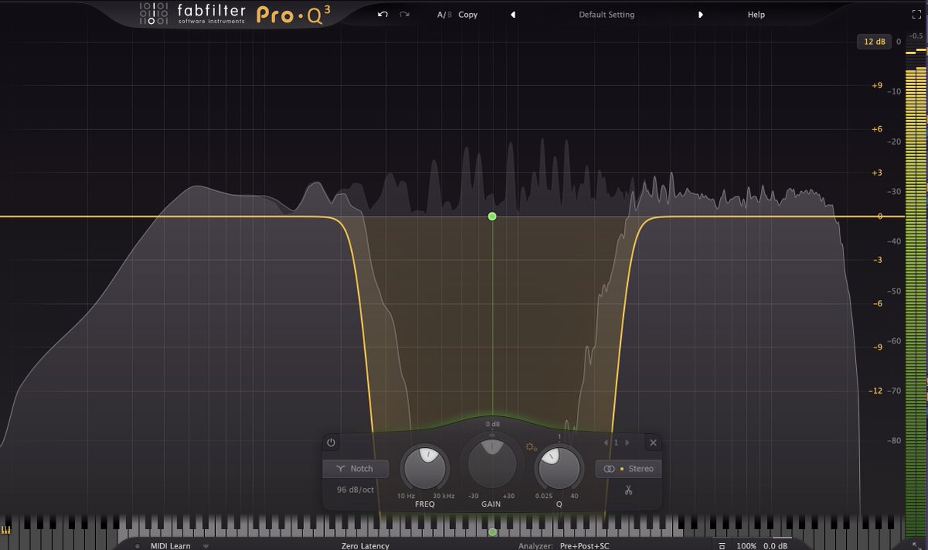Image resolution: width=928 pixels, height=550 pixels.
Task: Click the 100% output scale value
Action: pos(746,545)
